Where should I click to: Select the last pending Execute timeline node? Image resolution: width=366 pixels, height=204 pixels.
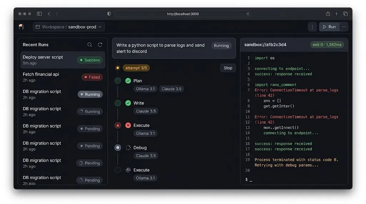[118, 170]
